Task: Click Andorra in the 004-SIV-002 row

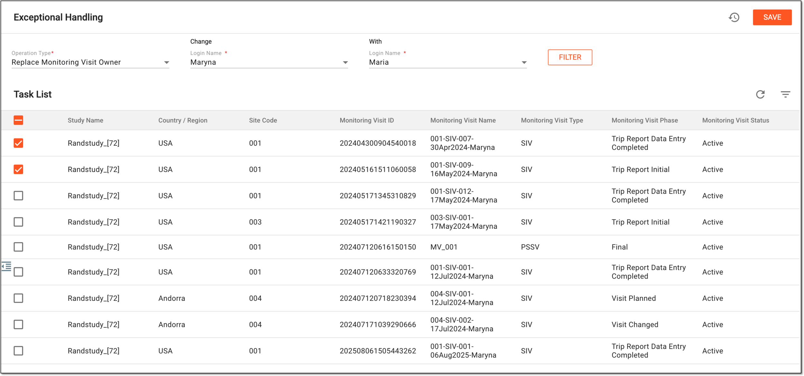Action: [x=171, y=325]
